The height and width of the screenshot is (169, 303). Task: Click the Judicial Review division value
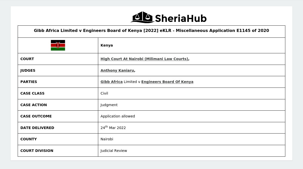coord(114,151)
